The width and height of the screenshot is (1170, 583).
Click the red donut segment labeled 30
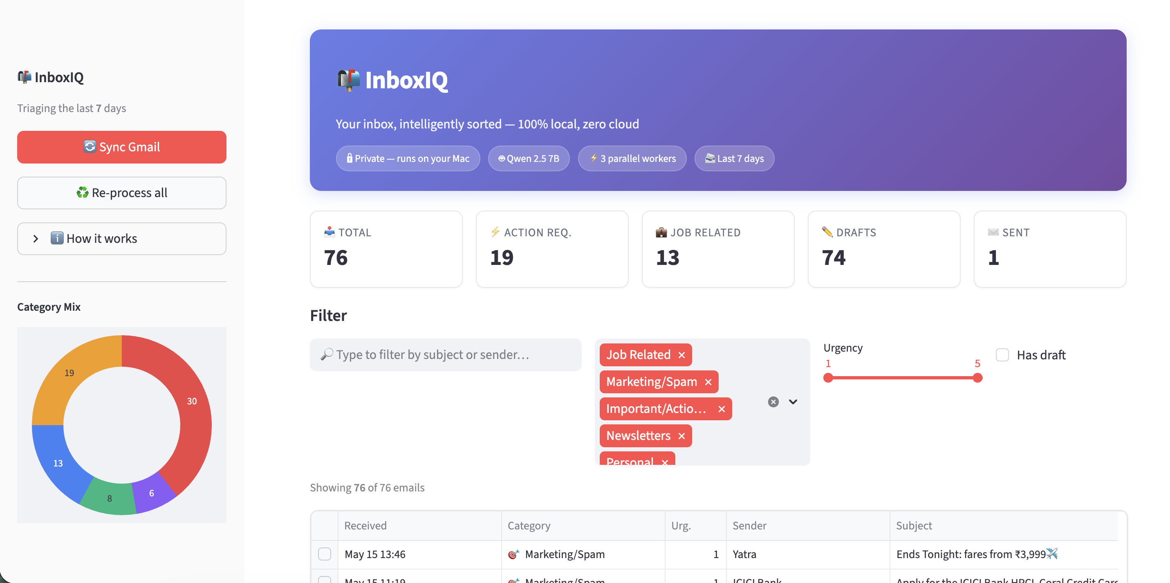[x=192, y=401]
